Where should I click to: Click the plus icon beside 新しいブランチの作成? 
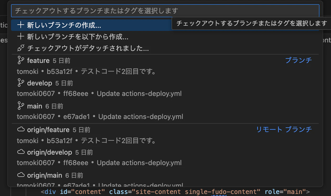(20, 25)
